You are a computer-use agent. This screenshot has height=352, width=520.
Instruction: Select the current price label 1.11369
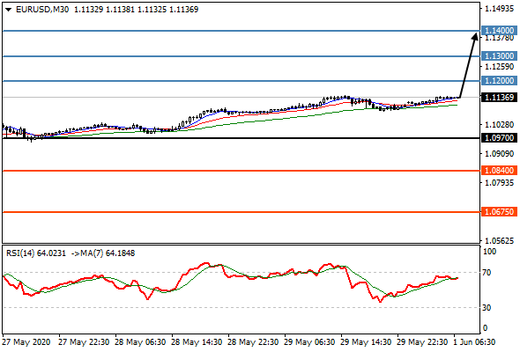click(x=499, y=98)
